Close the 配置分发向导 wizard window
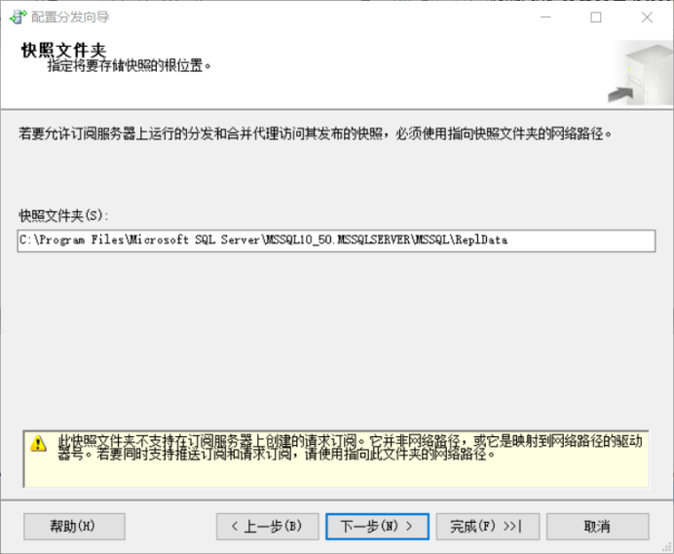 click(x=648, y=17)
